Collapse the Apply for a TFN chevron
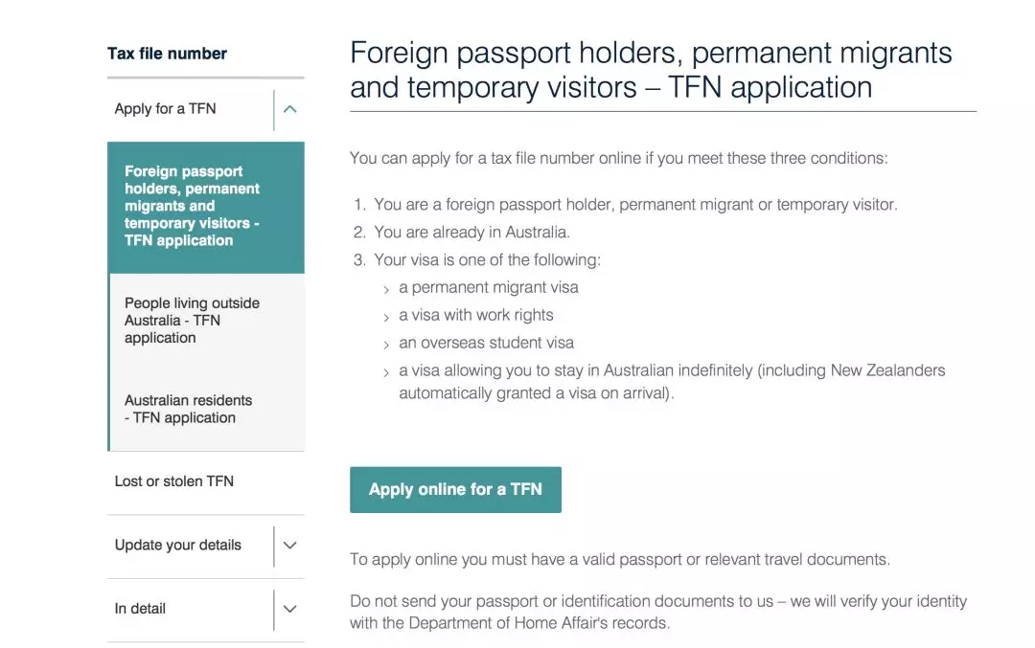This screenshot has height=648, width=1035. (x=290, y=109)
